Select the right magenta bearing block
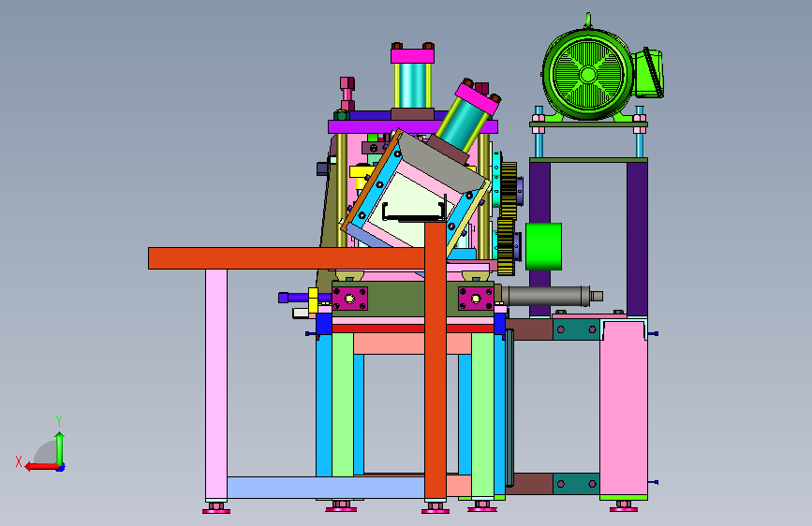 [476, 299]
